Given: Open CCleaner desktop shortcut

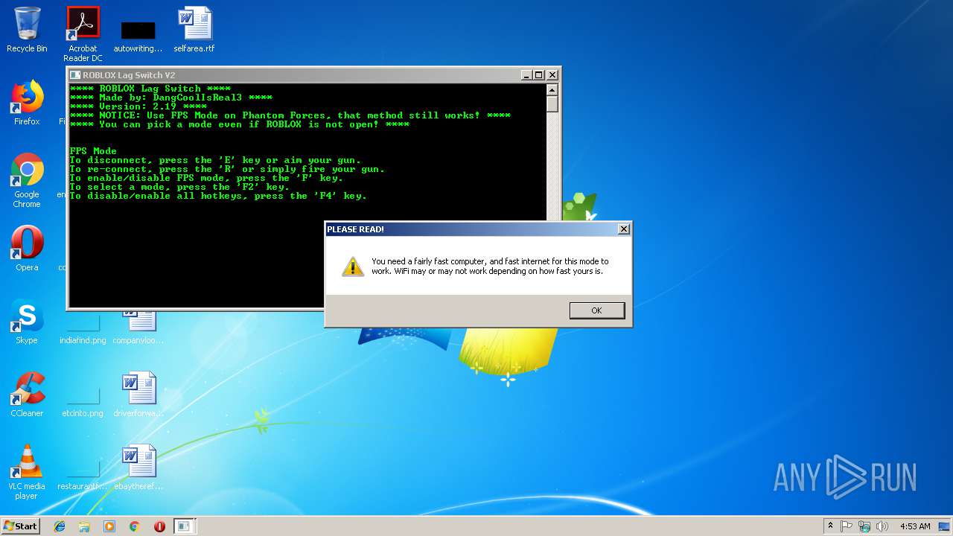Looking at the screenshot, I should point(27,395).
